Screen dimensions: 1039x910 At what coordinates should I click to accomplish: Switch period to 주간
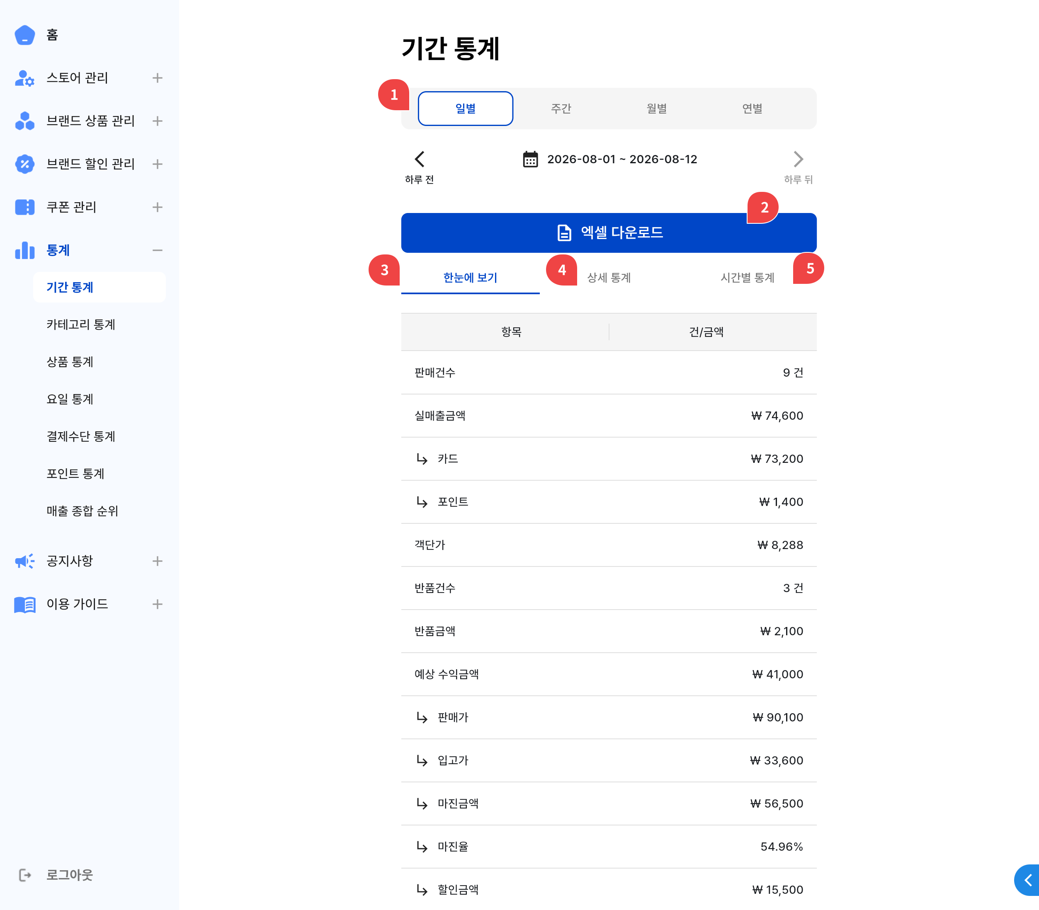coord(561,109)
